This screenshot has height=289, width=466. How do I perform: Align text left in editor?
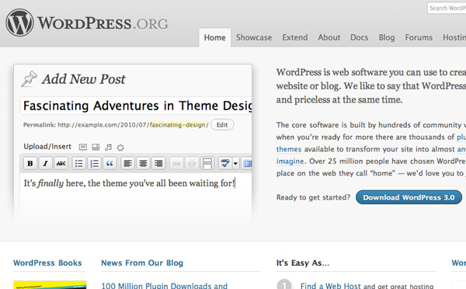pos(128,163)
